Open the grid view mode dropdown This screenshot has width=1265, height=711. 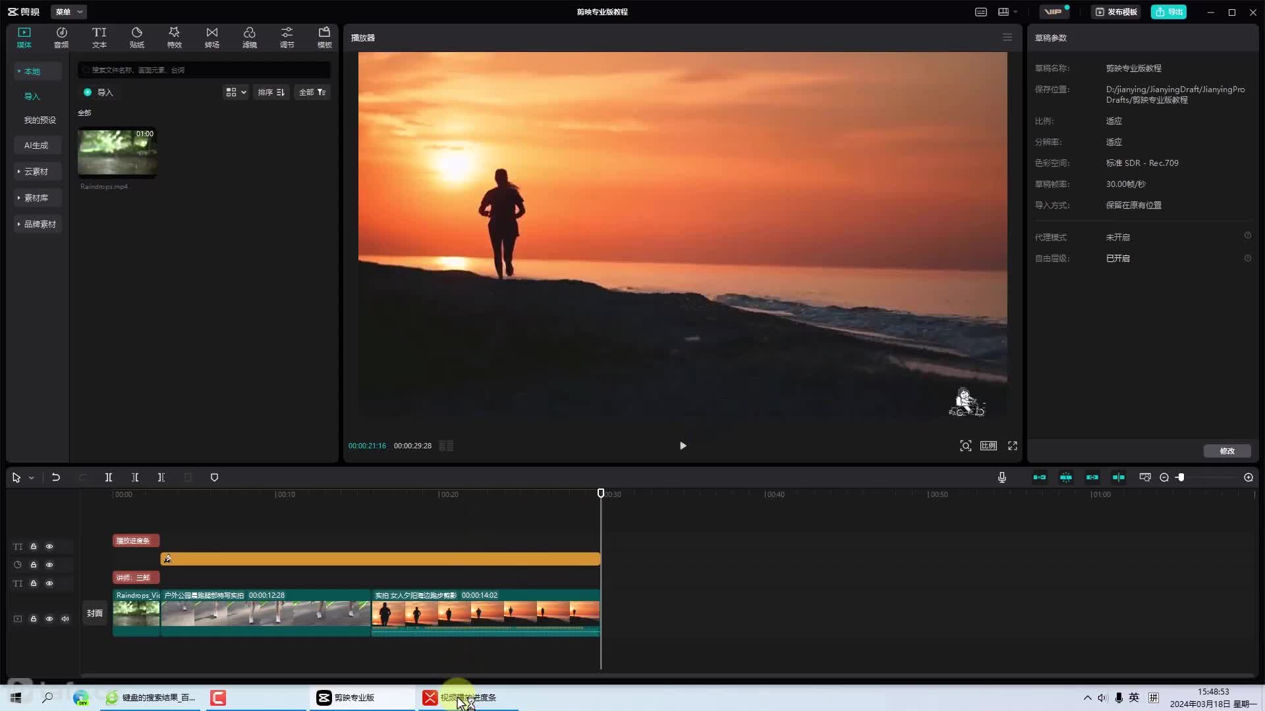pos(236,92)
